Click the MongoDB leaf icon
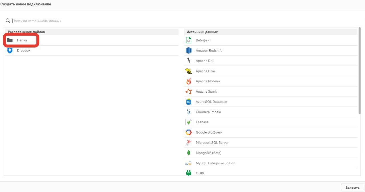 [x=188, y=153]
